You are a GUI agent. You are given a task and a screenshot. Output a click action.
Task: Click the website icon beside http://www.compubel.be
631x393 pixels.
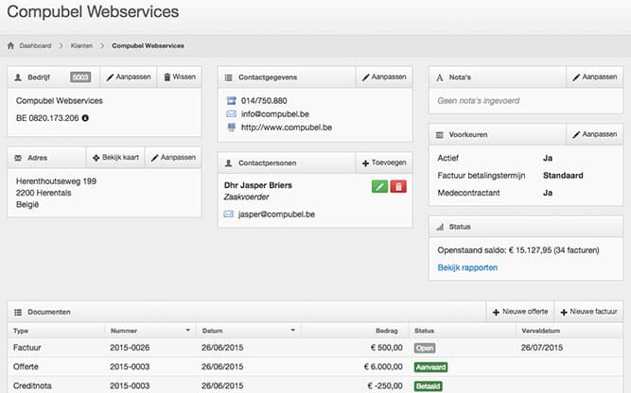click(230, 128)
